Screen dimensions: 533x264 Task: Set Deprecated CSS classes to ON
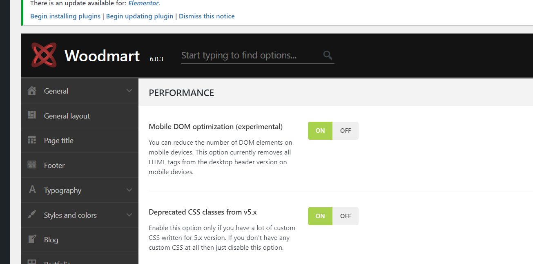pos(320,216)
